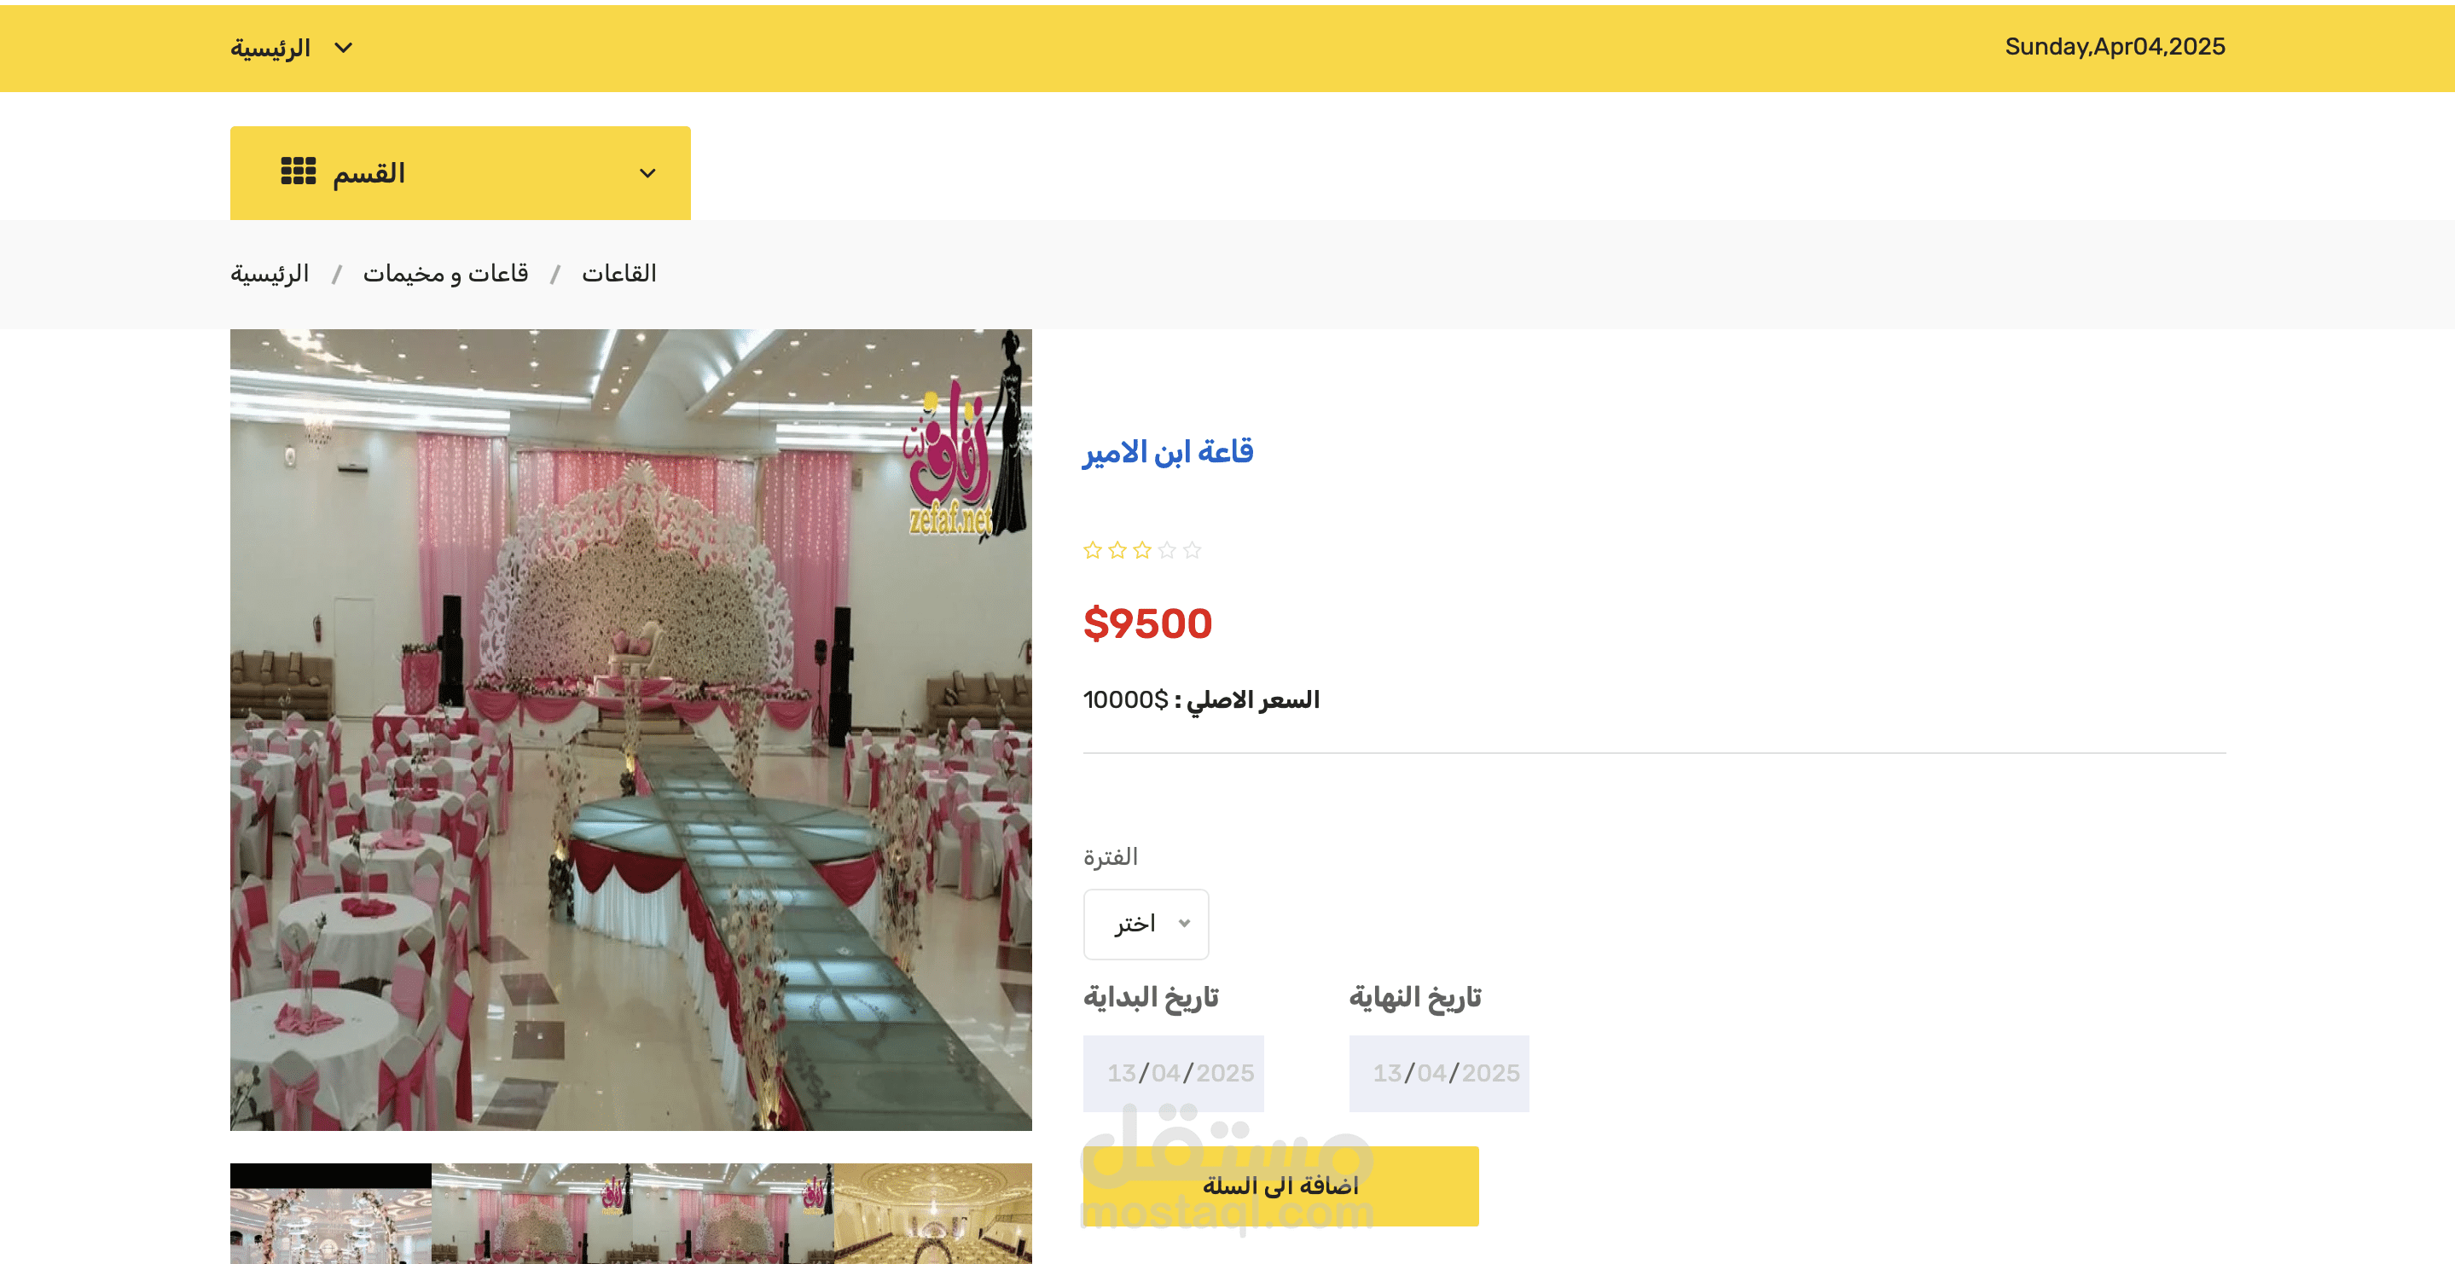The height and width of the screenshot is (1264, 2455).
Task: Rate the hall with the first star
Action: pos(1092,550)
